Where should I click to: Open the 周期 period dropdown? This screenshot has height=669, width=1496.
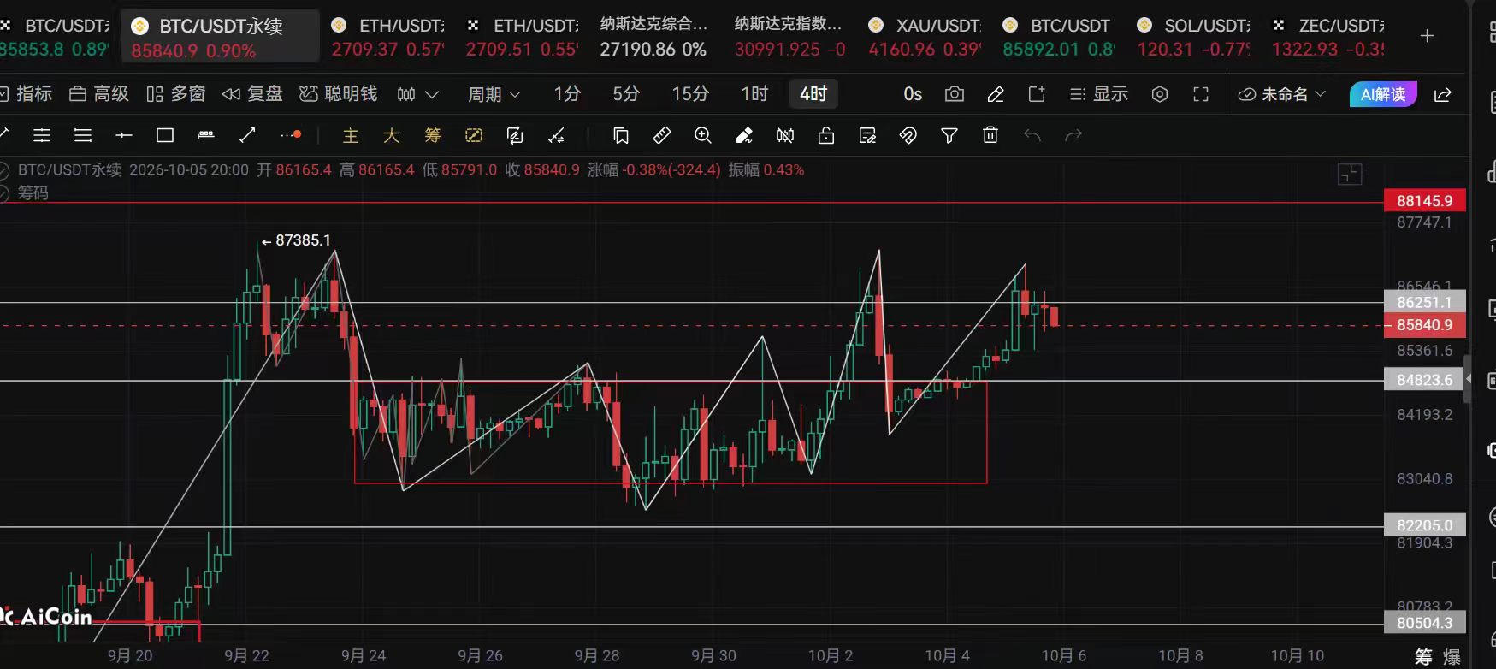494,94
